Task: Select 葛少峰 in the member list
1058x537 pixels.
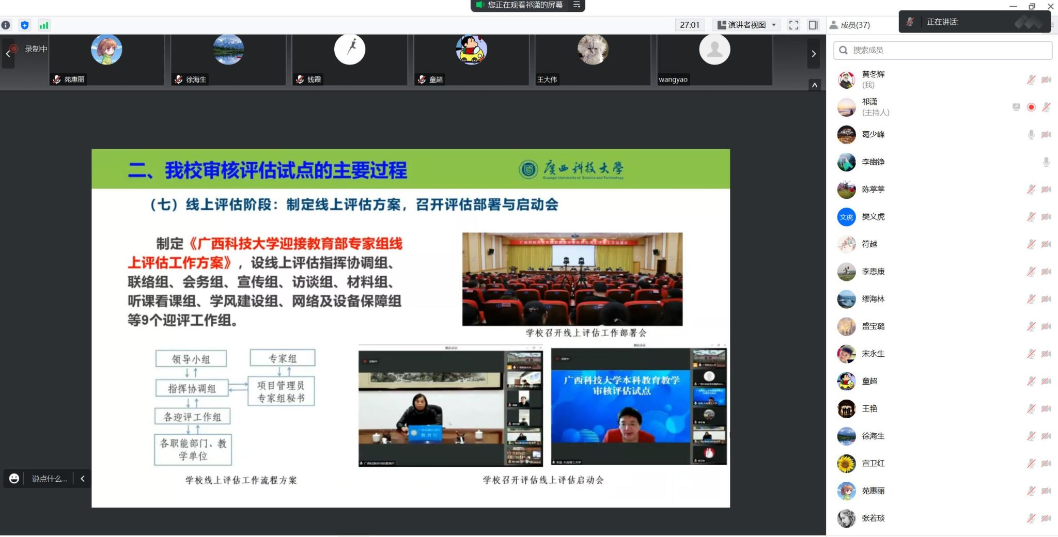Action: (873, 134)
